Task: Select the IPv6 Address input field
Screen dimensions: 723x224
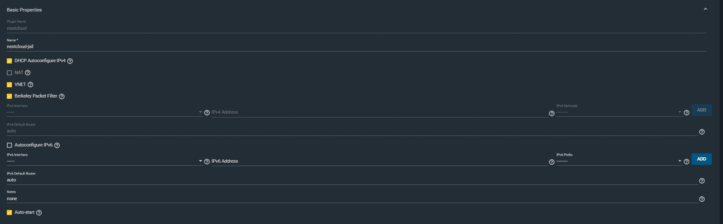Action: coord(380,161)
